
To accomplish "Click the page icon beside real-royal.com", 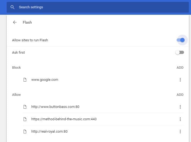I will (x=25, y=132).
